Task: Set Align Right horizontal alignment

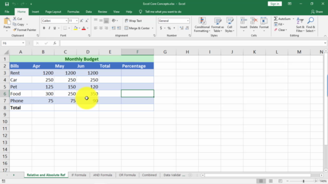Action: pyautogui.click(x=106, y=28)
